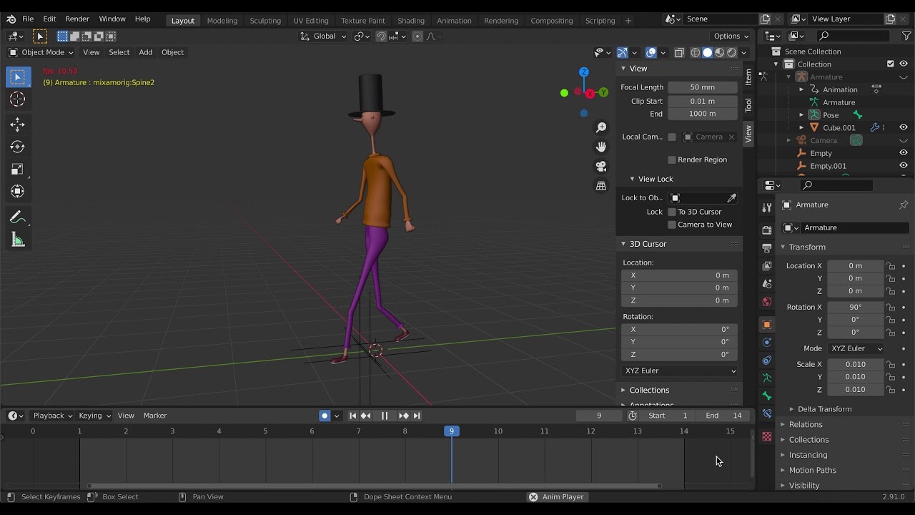The width and height of the screenshot is (915, 515).
Task: Enable the Lock To 3D Cursor checkbox
Action: (673, 212)
